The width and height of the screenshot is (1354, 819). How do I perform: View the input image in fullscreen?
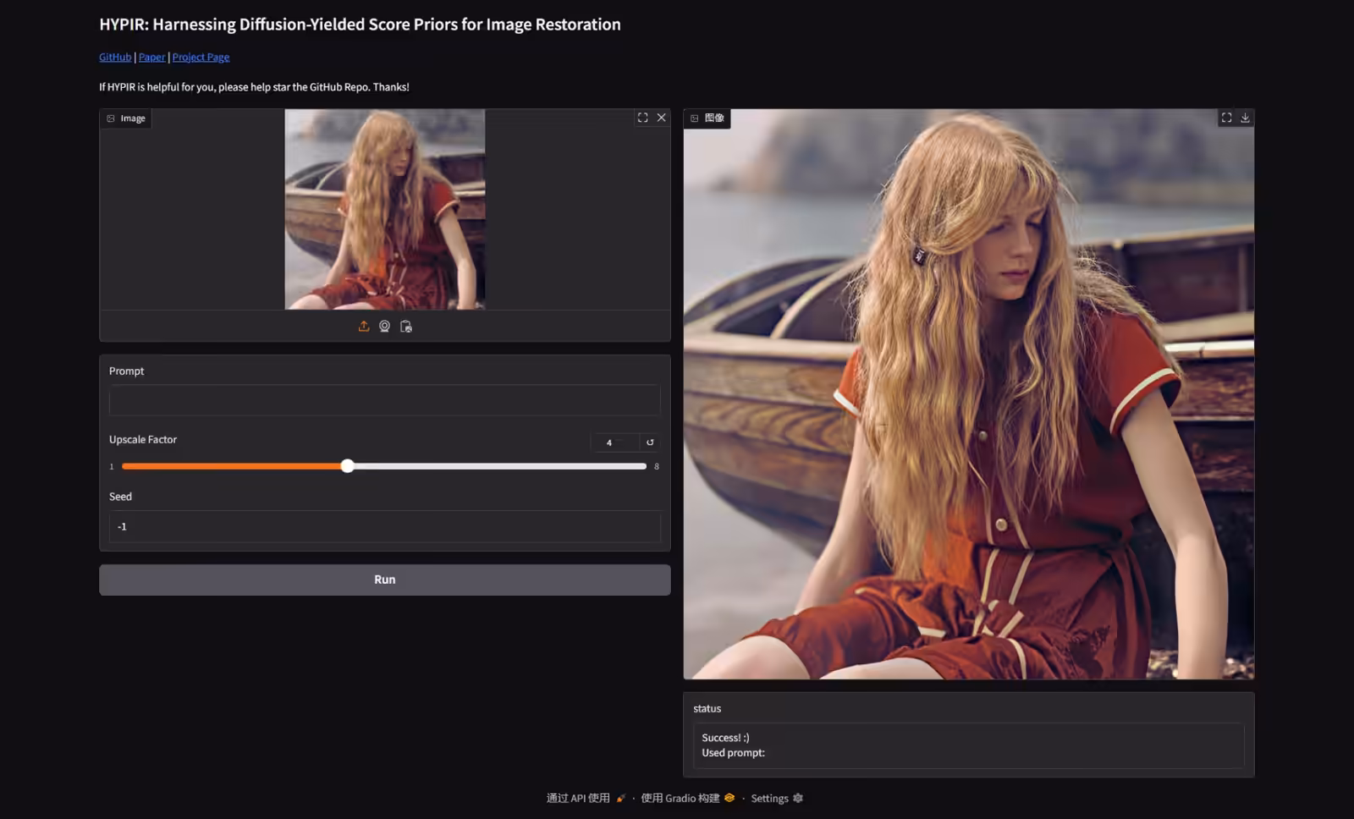coord(642,118)
